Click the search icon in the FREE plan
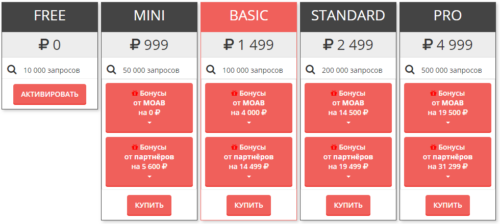Viewport: 500px width, 224px height. click(12, 70)
